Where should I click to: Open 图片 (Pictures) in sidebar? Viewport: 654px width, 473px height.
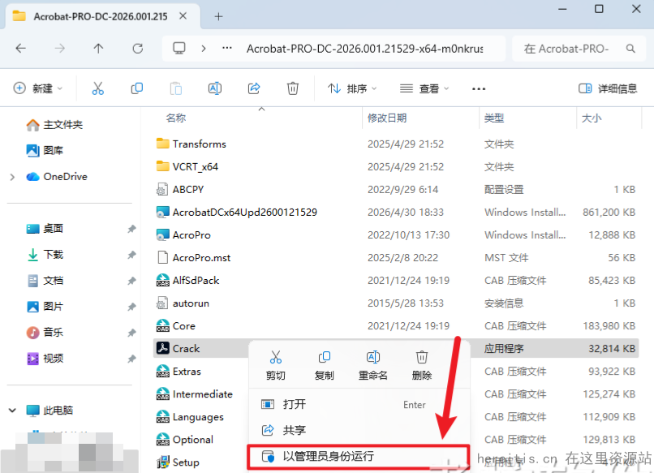44,307
